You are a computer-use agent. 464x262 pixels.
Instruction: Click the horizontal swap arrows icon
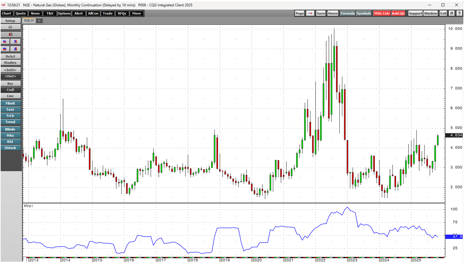pos(5,42)
